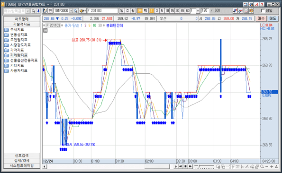Select the 5-minute interval button
The width and height of the screenshot is (282, 173).
162,11
